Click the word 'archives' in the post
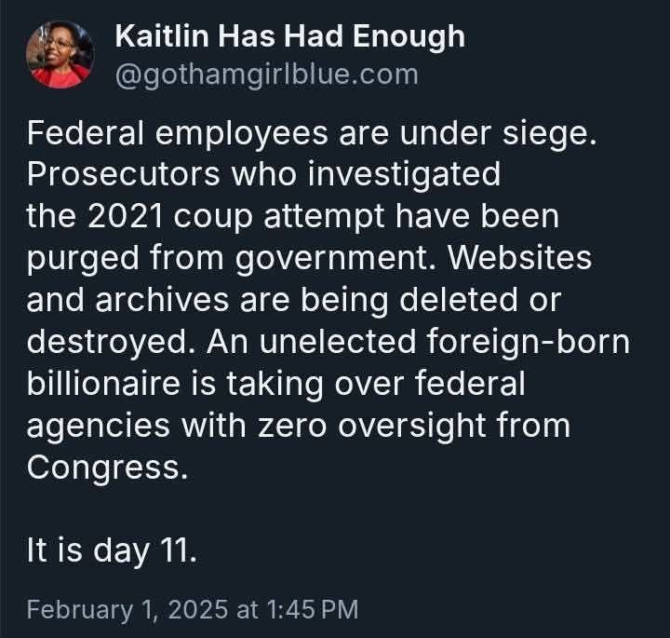This screenshot has height=638, width=670. tap(162, 300)
